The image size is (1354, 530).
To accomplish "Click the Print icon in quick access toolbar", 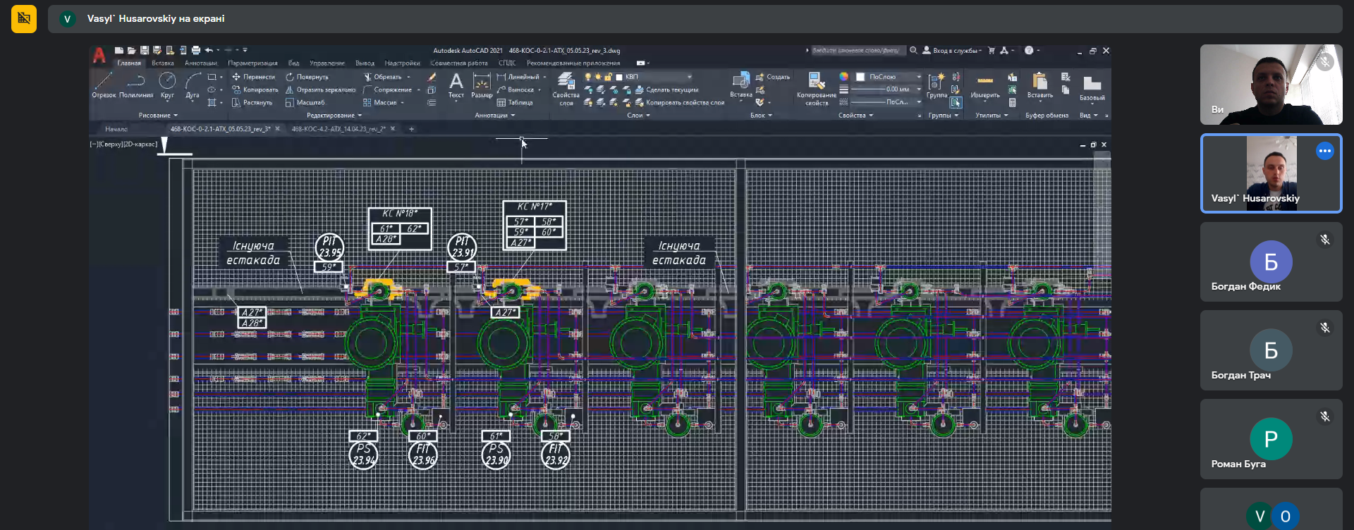I will point(195,51).
